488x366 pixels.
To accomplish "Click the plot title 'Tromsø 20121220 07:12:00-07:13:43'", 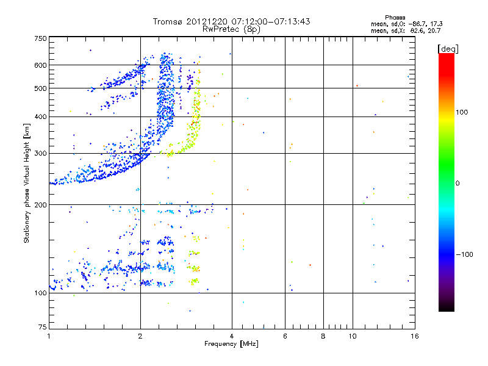I will [231, 21].
